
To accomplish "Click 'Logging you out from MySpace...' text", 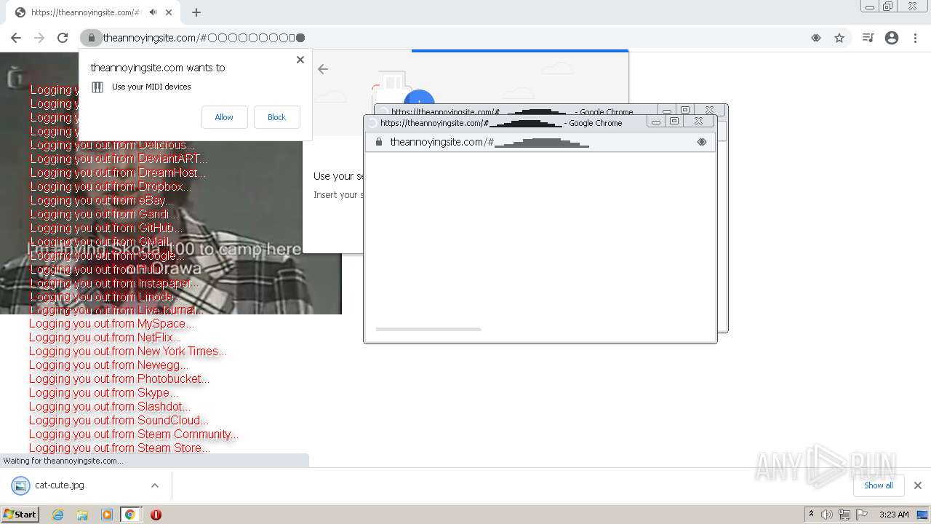I will click(x=111, y=324).
